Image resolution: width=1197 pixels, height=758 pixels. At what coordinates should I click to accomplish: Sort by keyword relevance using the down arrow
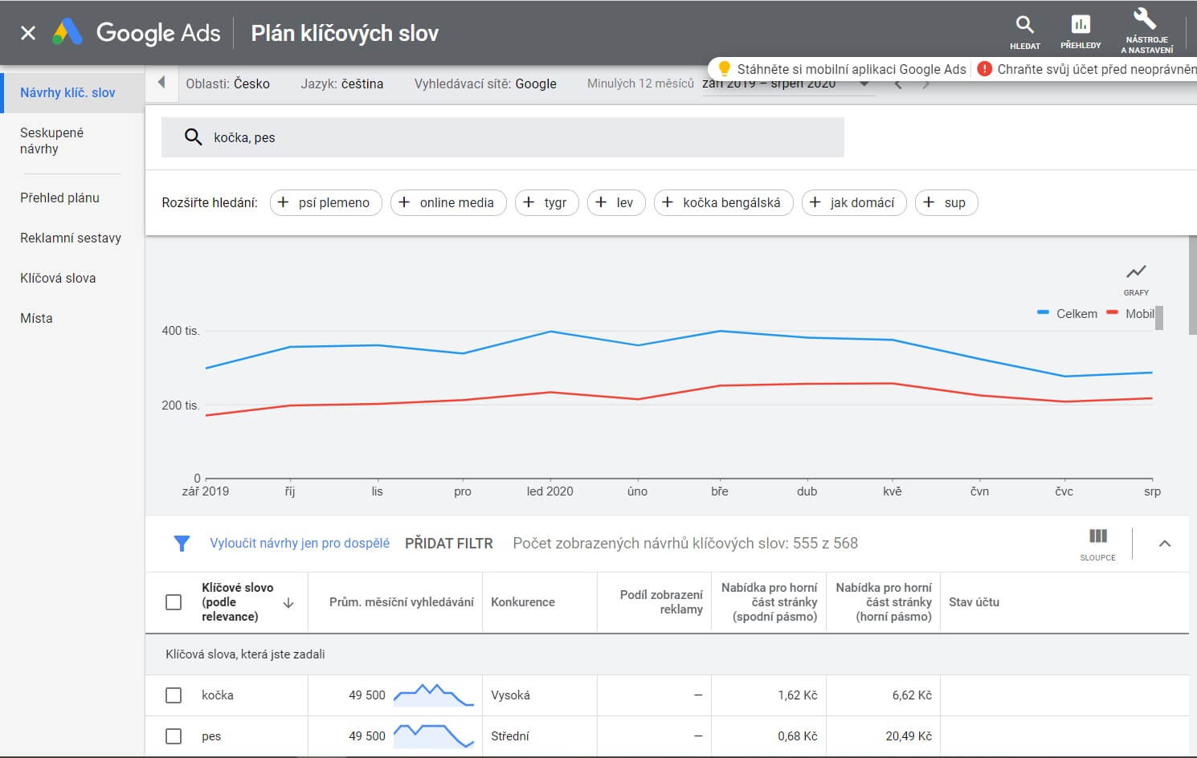click(288, 603)
